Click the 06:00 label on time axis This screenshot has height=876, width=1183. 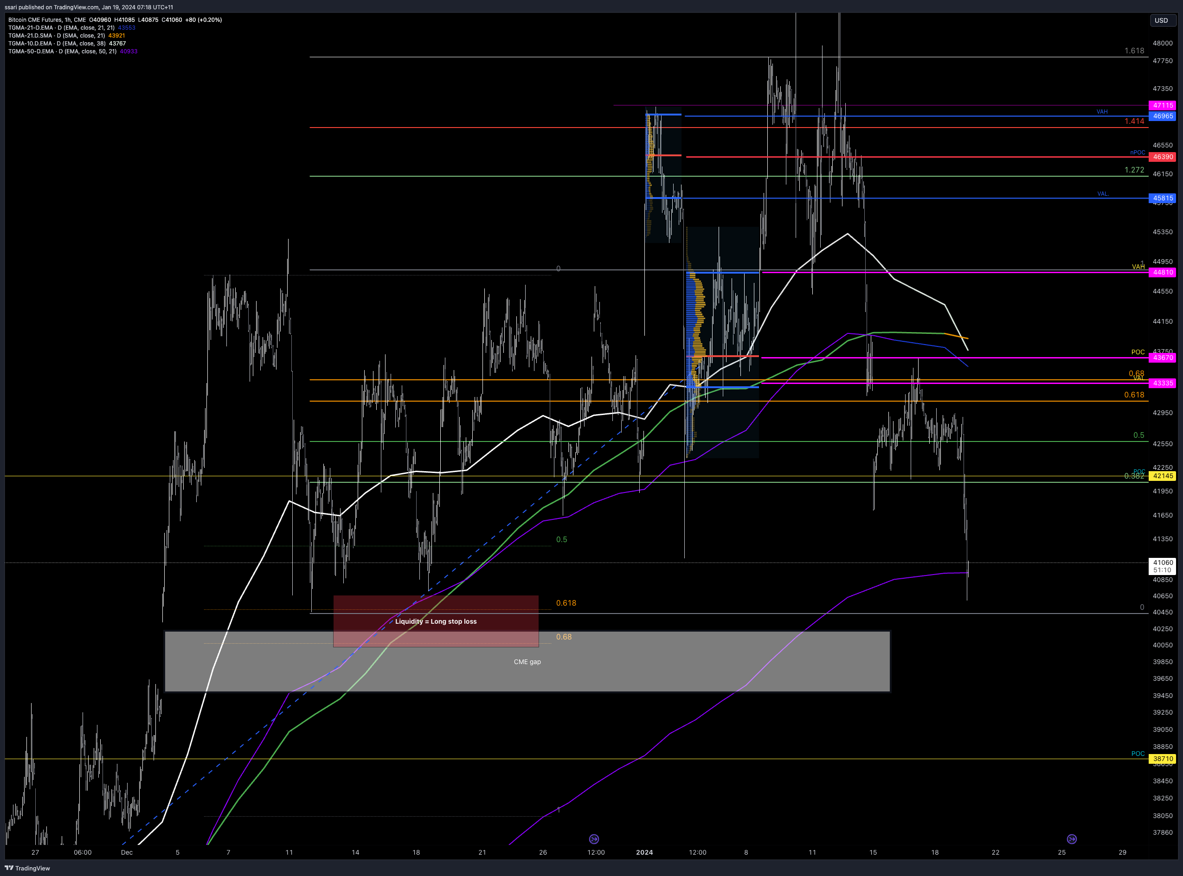[x=83, y=853]
